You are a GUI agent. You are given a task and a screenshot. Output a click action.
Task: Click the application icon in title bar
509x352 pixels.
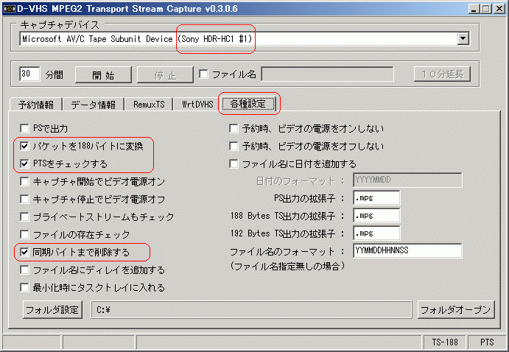(9, 8)
